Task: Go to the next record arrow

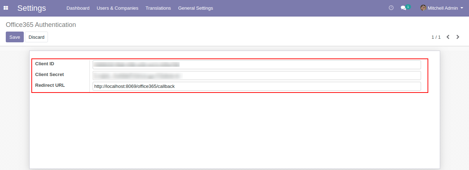Action: click(x=458, y=37)
